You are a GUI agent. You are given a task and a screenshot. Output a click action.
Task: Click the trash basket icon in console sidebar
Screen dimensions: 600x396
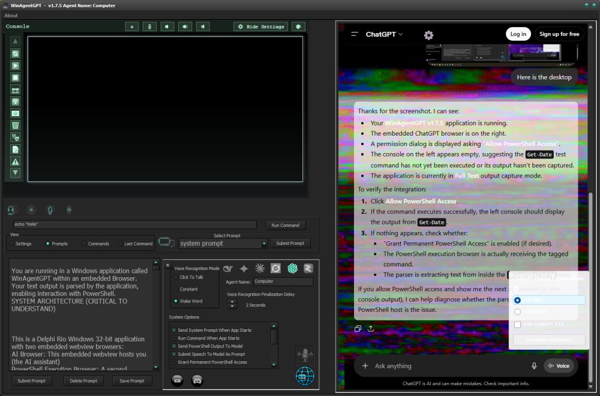click(x=15, y=125)
